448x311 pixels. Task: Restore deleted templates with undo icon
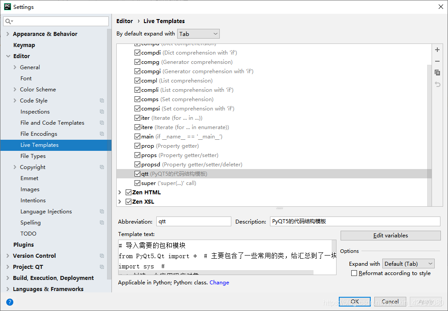click(437, 84)
